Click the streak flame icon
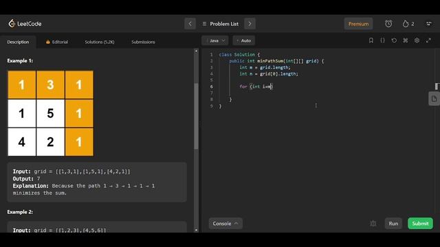The height and width of the screenshot is (247, 440). coord(405,24)
